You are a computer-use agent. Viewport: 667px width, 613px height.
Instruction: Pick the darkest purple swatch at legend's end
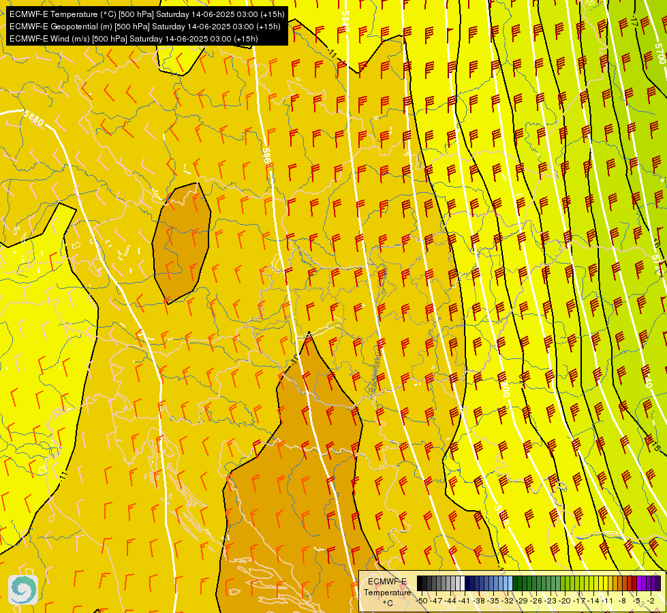click(658, 583)
